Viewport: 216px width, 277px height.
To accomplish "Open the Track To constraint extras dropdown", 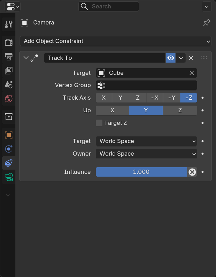I will (181, 58).
